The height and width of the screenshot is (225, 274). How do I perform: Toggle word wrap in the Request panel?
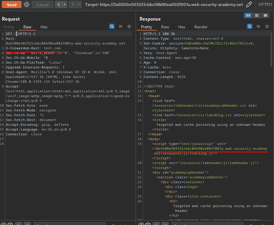coord(112,26)
